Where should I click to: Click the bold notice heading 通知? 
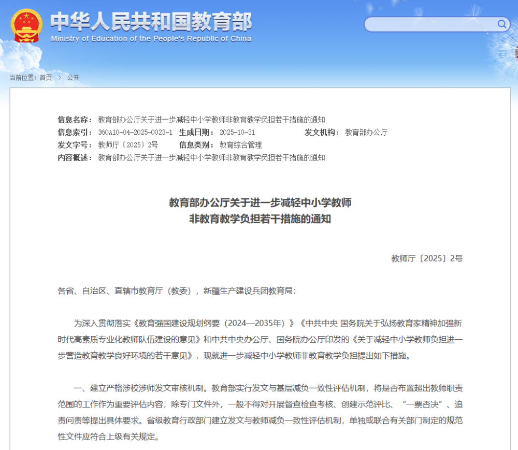click(x=259, y=211)
